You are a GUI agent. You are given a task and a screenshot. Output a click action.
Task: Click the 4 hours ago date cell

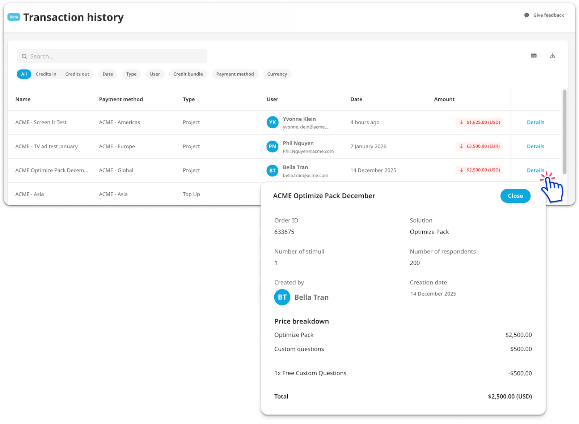click(x=365, y=123)
